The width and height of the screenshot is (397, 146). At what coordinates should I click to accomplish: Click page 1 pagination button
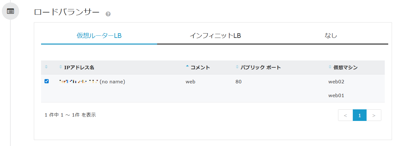tap(359, 115)
